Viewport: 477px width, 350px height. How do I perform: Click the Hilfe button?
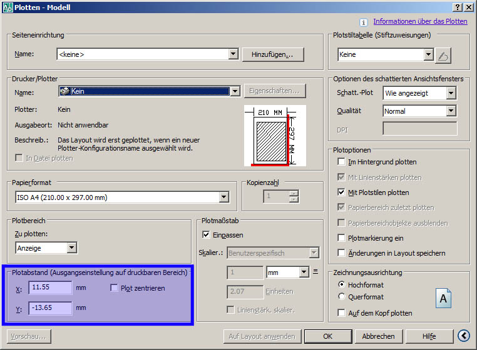429,336
